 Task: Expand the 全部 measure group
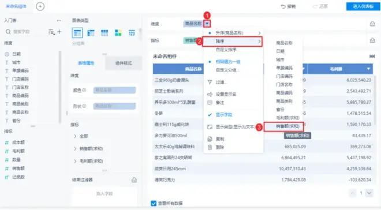coord(75,136)
